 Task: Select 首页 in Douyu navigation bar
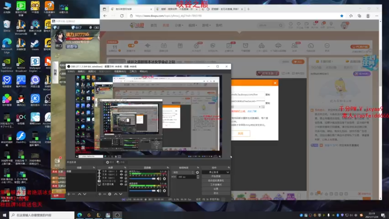tap(154, 25)
